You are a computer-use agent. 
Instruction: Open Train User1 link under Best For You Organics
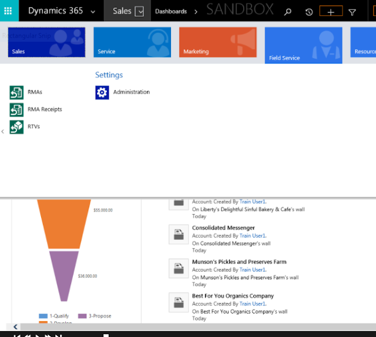pyautogui.click(x=253, y=304)
